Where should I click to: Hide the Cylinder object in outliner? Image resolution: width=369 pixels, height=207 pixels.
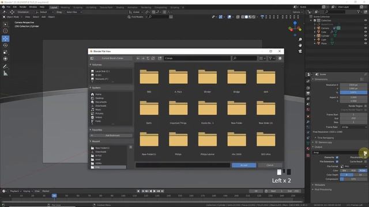[366, 36]
